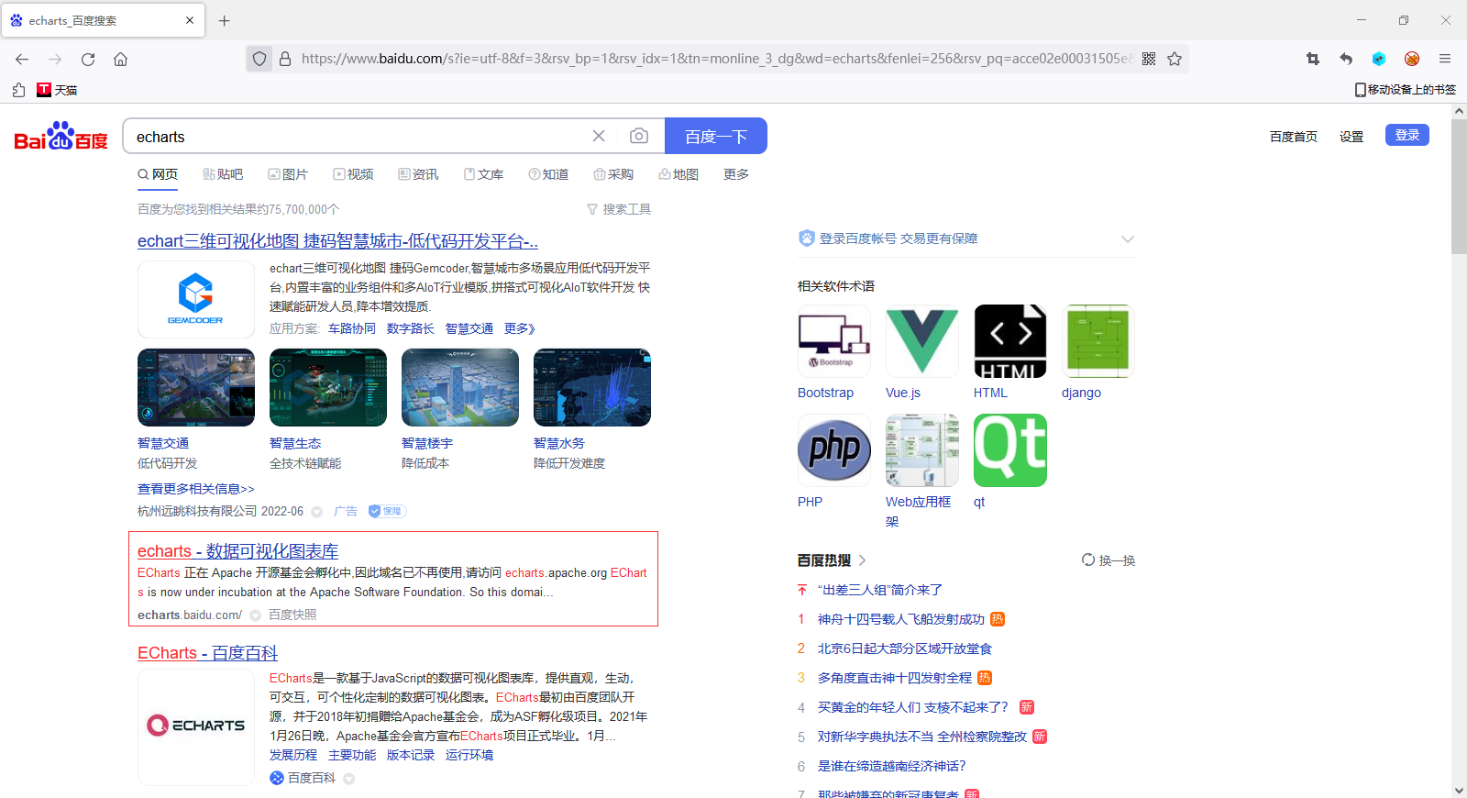
Task: Clear the search box text
Action: coord(599,136)
